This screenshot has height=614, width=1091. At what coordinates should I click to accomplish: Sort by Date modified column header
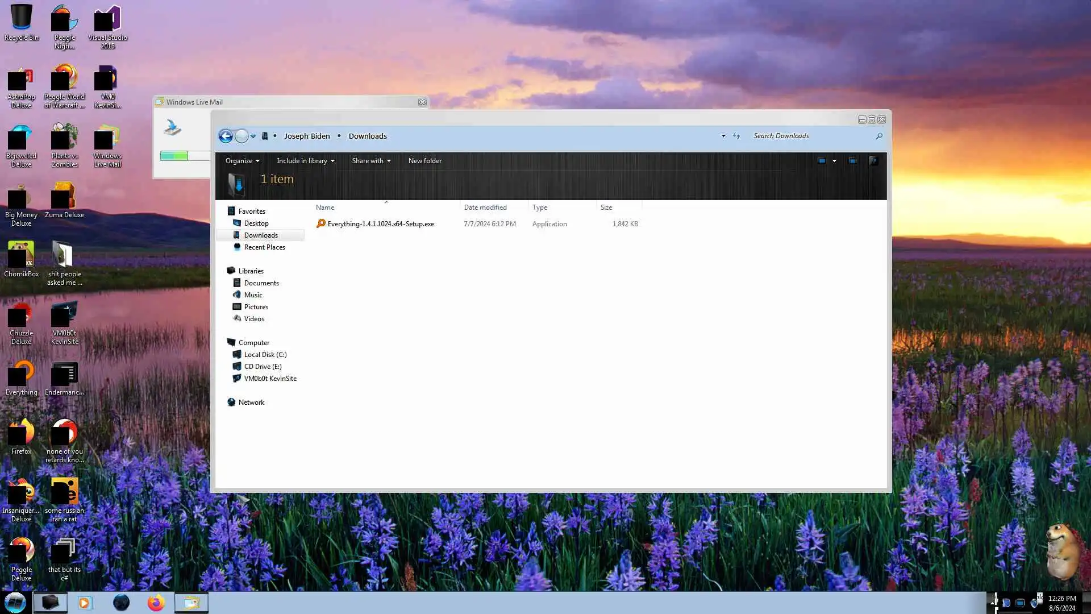(x=485, y=208)
